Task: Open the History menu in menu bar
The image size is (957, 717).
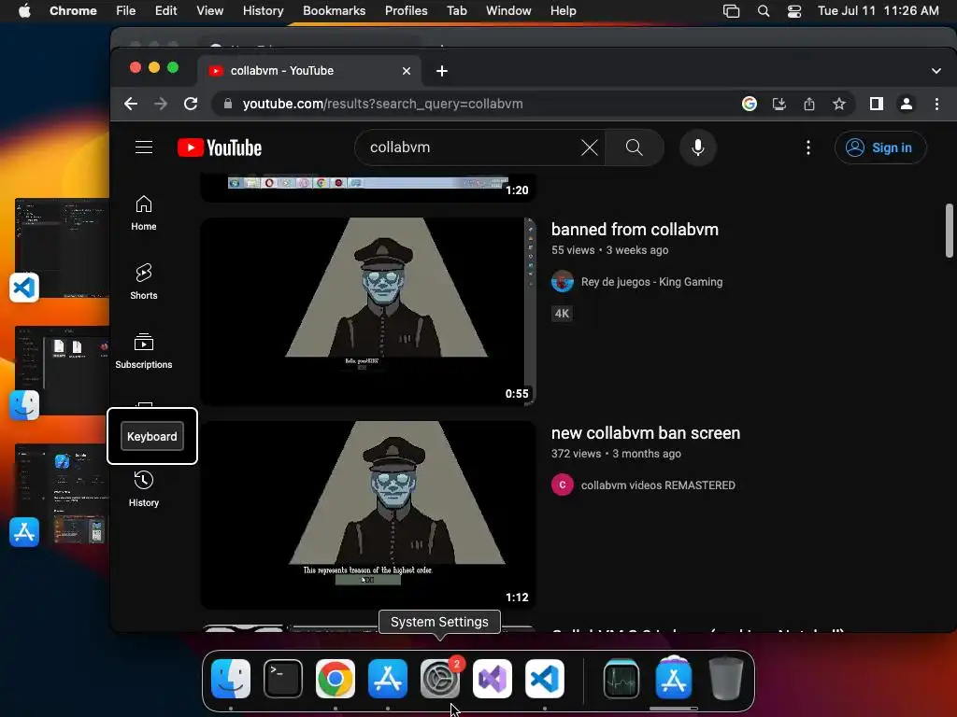Action: click(x=263, y=11)
